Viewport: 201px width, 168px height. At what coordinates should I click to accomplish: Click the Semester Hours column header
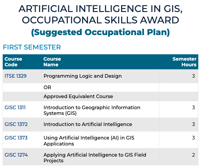tap(184, 62)
